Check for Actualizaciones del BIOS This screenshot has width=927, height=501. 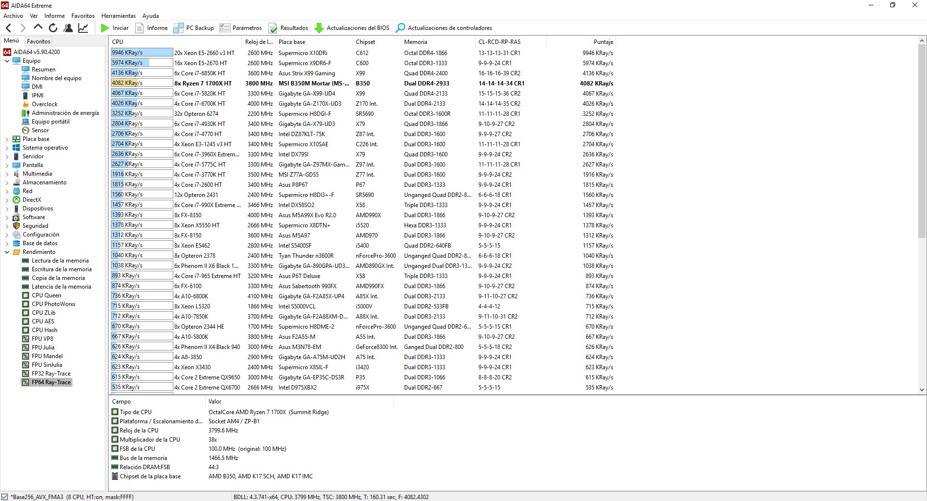pos(352,28)
